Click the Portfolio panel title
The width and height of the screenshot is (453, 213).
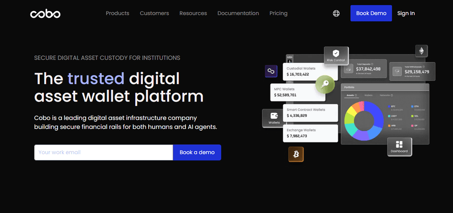[349, 87]
